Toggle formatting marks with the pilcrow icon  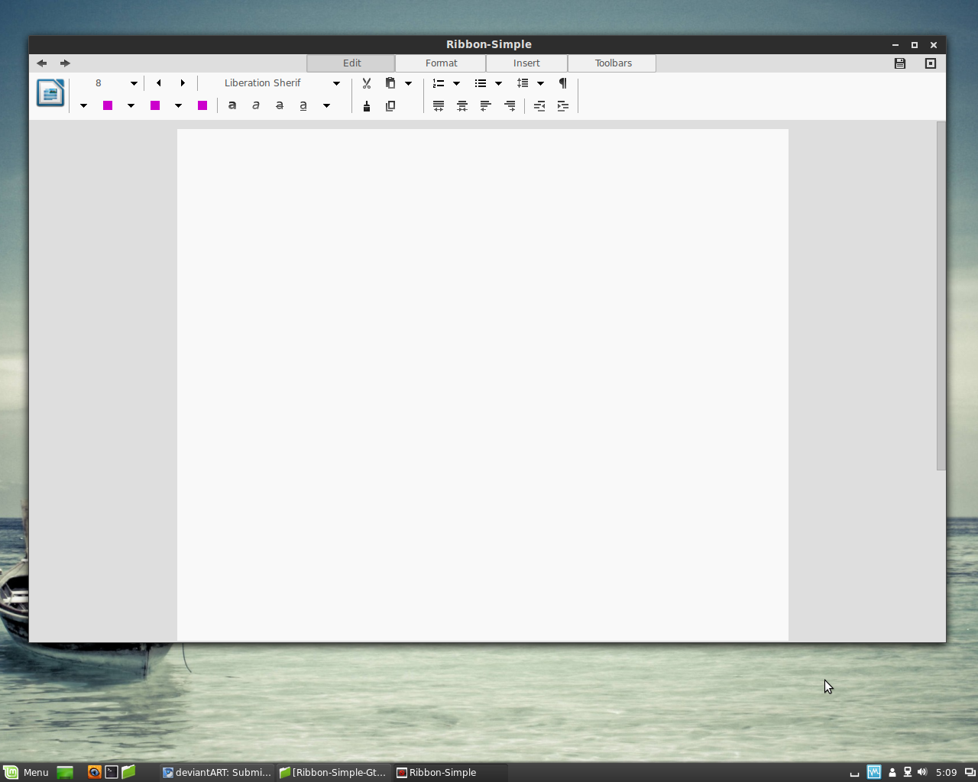coord(563,83)
